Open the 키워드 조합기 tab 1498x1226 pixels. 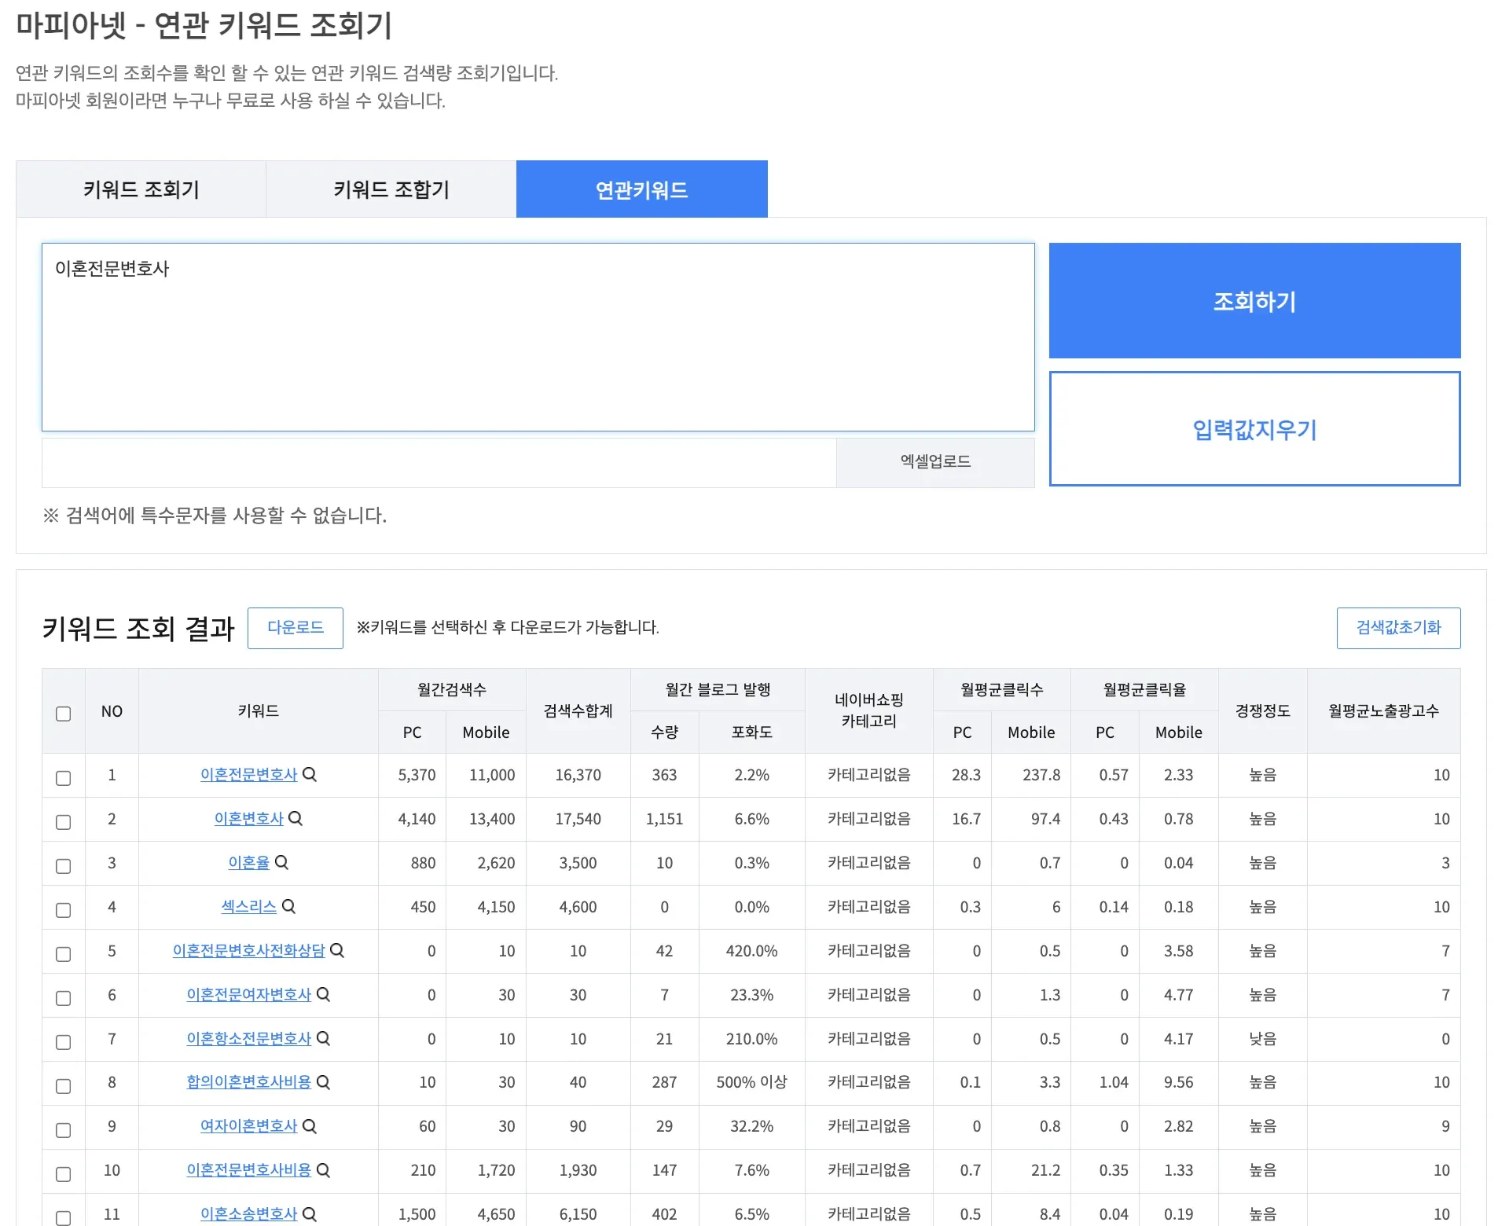(x=391, y=189)
